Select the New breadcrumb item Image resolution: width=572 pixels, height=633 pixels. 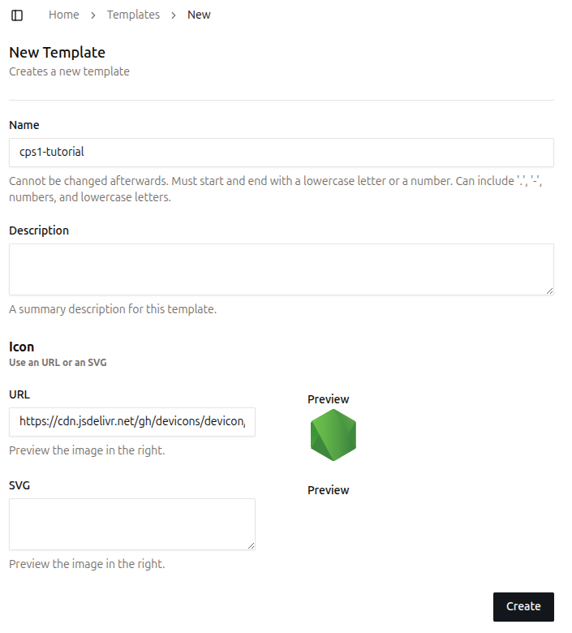[199, 15]
